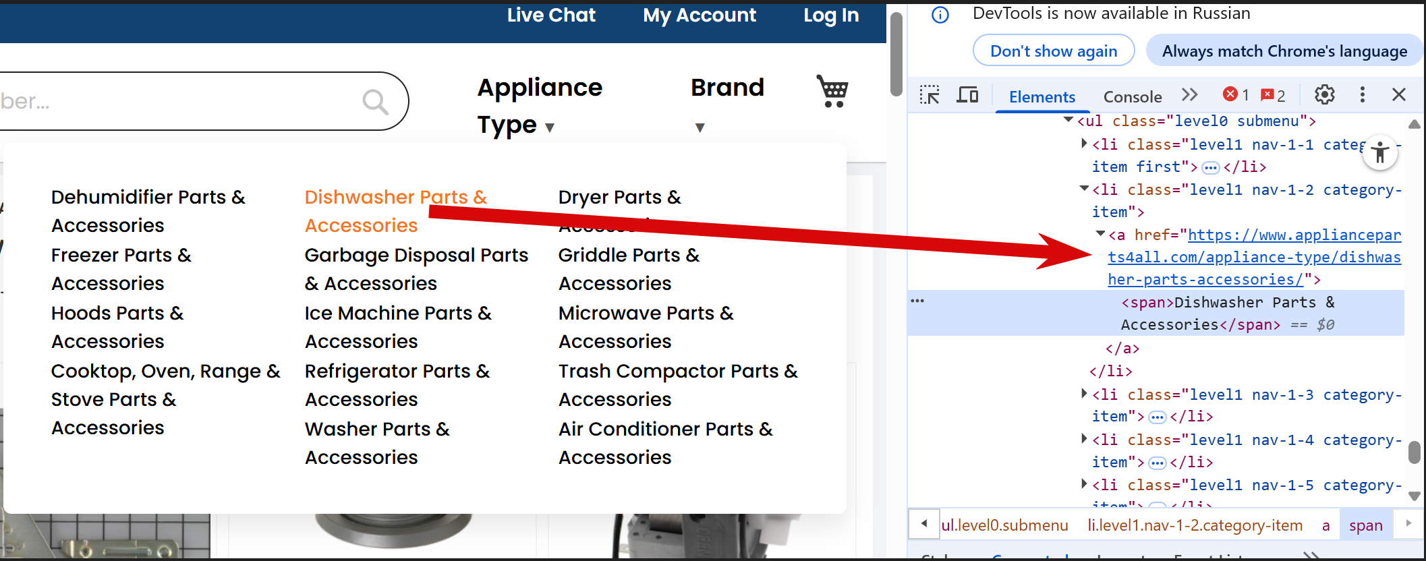Activate the inspect element picker icon
Image resolution: width=1426 pixels, height=561 pixels.
930,95
